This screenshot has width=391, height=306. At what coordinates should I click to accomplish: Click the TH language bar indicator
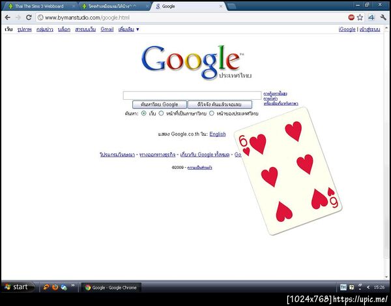pos(343,288)
